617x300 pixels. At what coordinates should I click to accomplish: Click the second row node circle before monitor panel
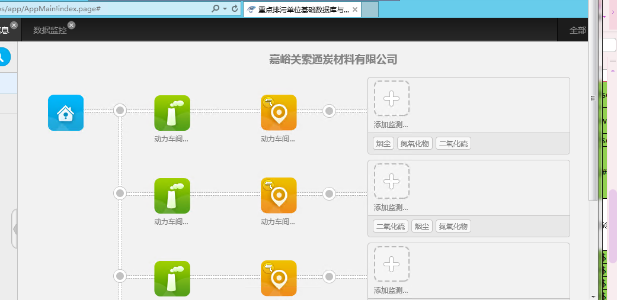coord(329,193)
